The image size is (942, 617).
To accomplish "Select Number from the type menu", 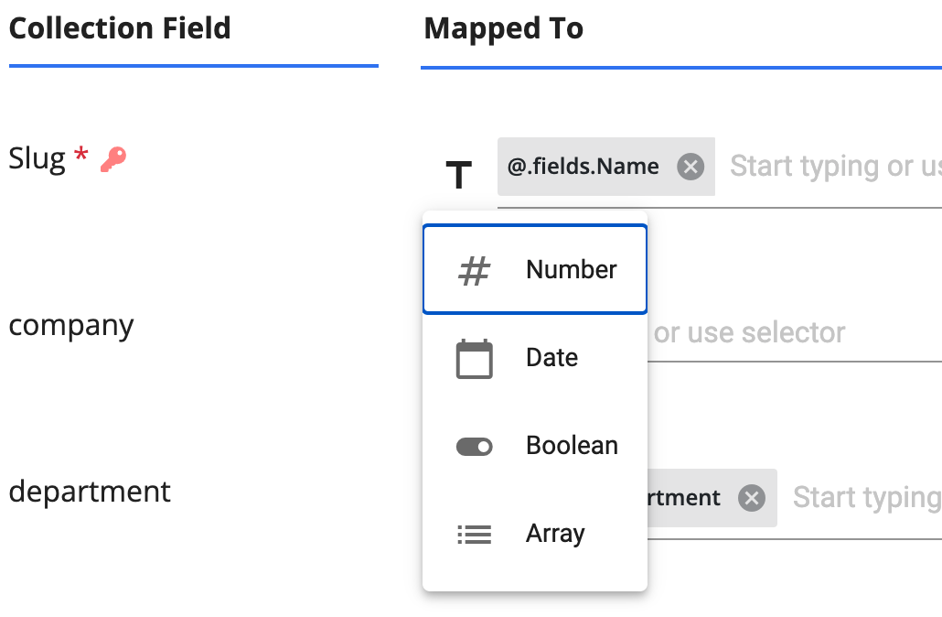I will tap(535, 269).
